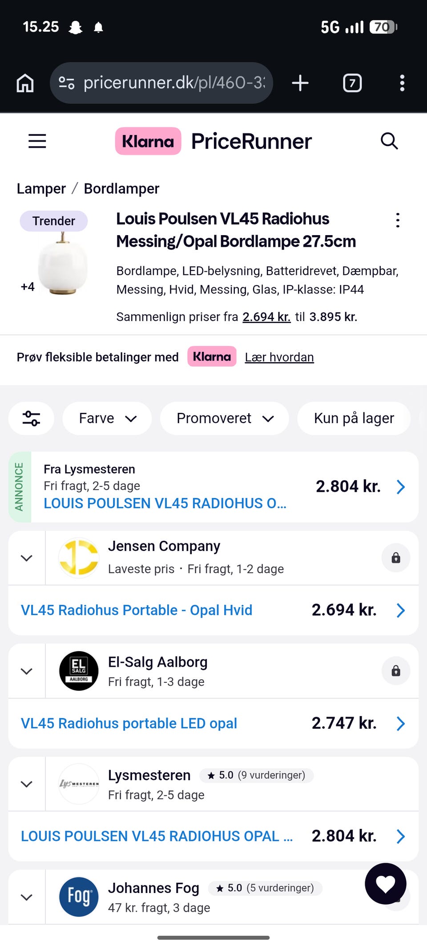Open product options three-dot menu
The height and width of the screenshot is (950, 427).
[398, 220]
